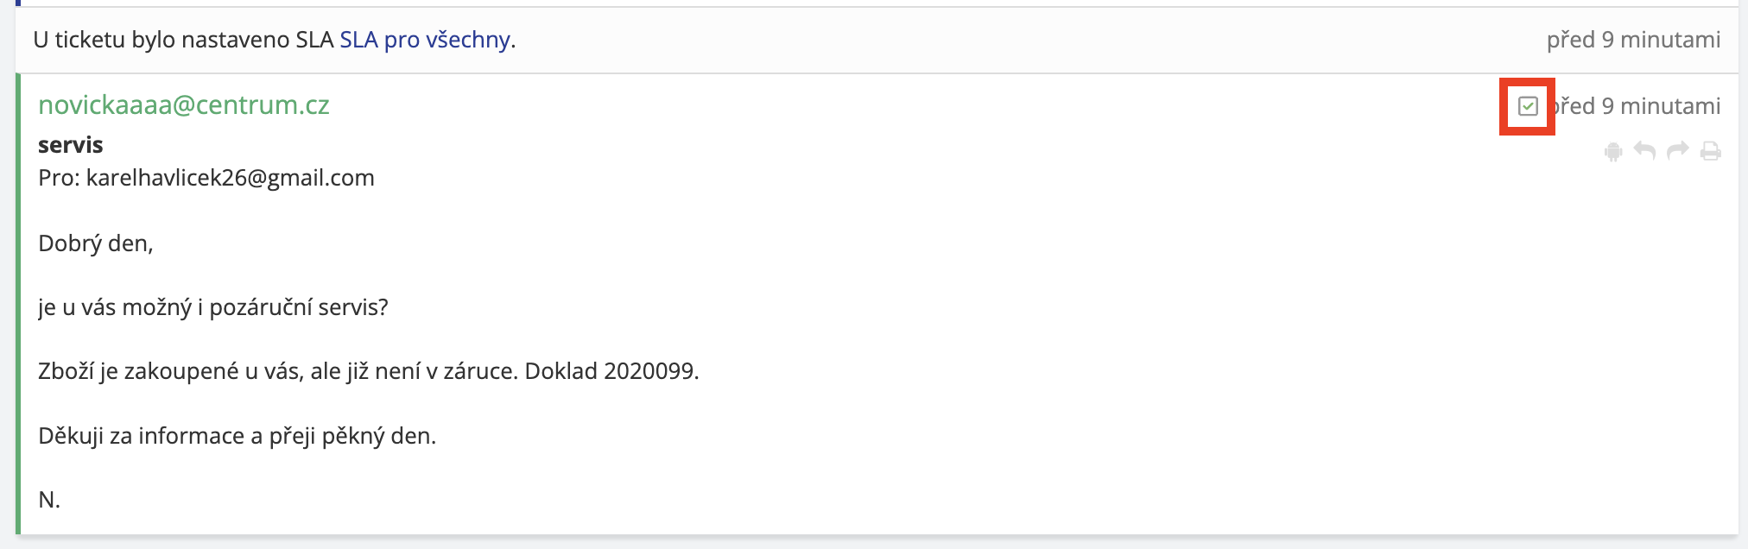Toggle the green checkmark box next to the timestamp
Screen dimensions: 1748x549
1528,106
